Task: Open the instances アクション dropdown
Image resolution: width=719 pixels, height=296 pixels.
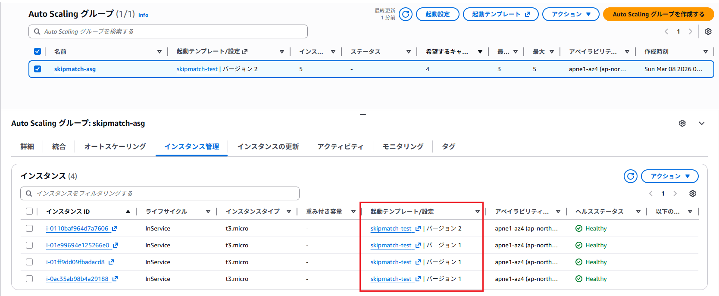Action: tap(669, 176)
